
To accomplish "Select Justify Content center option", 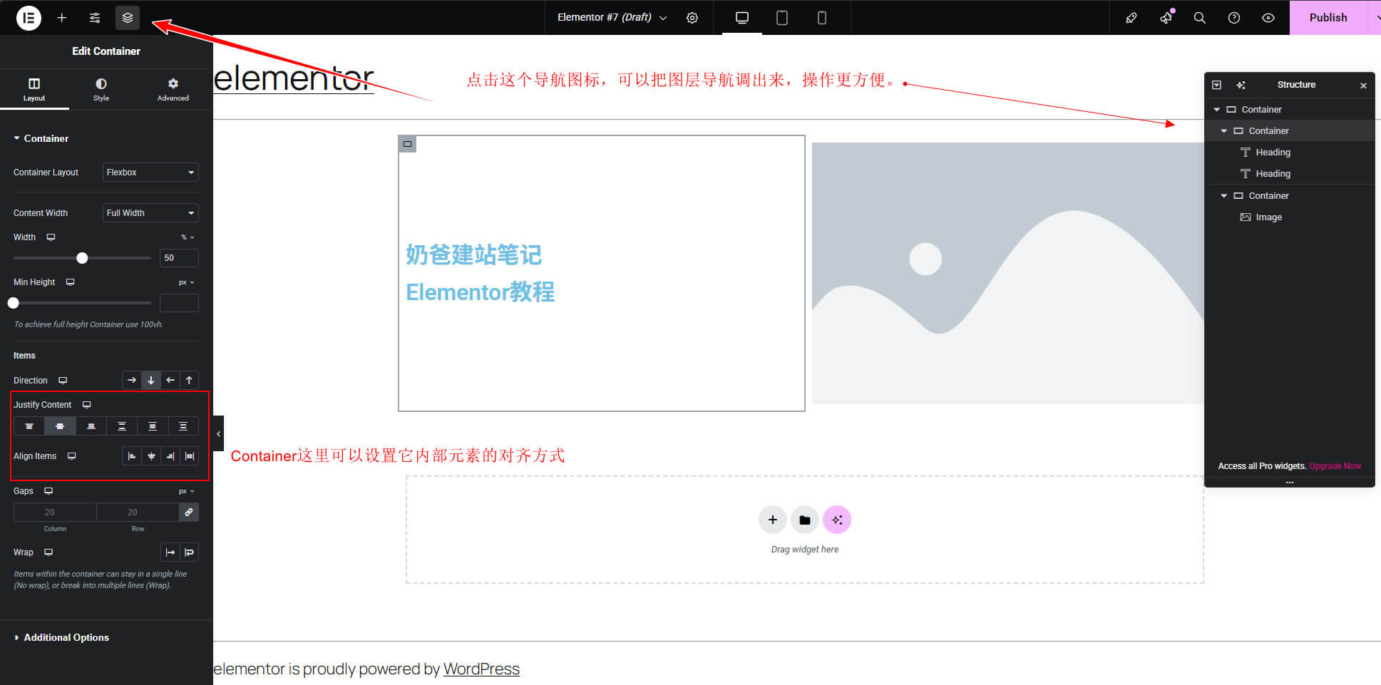I will pos(60,426).
